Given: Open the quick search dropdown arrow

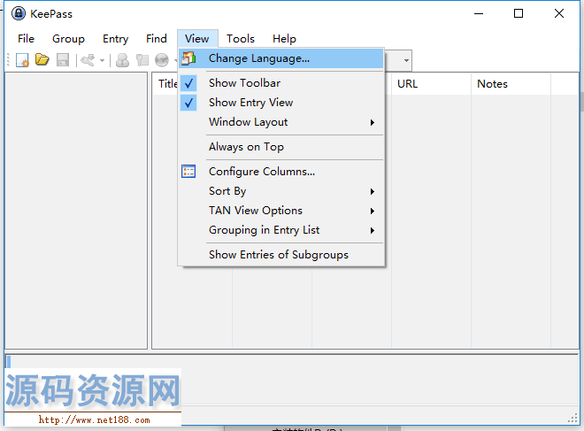Looking at the screenshot, I should click(406, 60).
